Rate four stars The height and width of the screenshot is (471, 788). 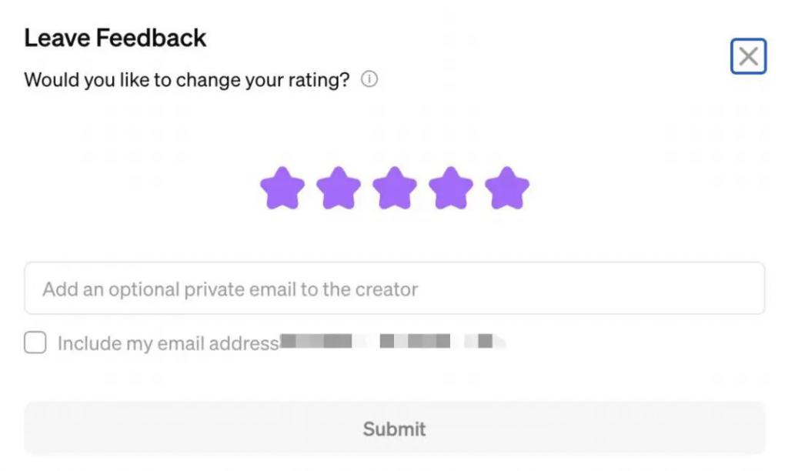[x=451, y=188]
